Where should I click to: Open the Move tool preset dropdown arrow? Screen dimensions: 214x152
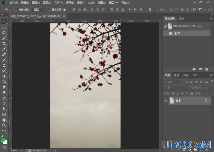tap(10, 10)
